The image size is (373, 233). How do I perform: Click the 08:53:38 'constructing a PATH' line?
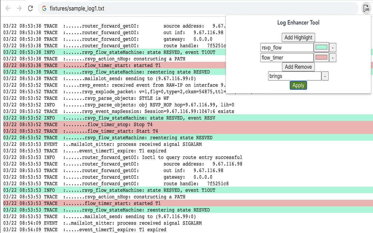(94, 59)
